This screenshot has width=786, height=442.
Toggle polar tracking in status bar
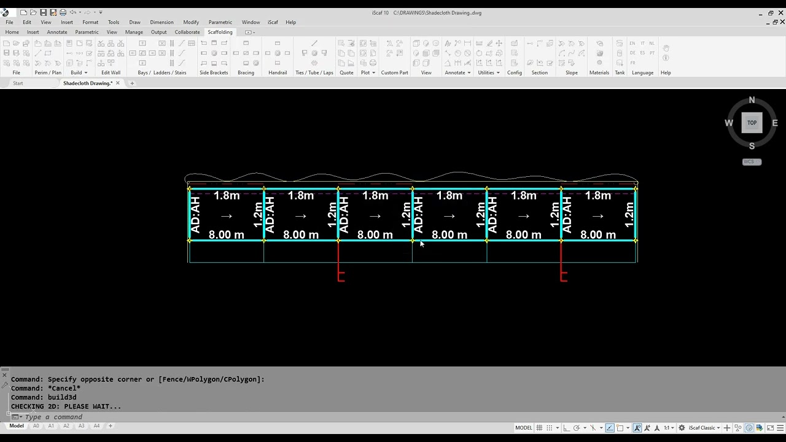point(577,428)
